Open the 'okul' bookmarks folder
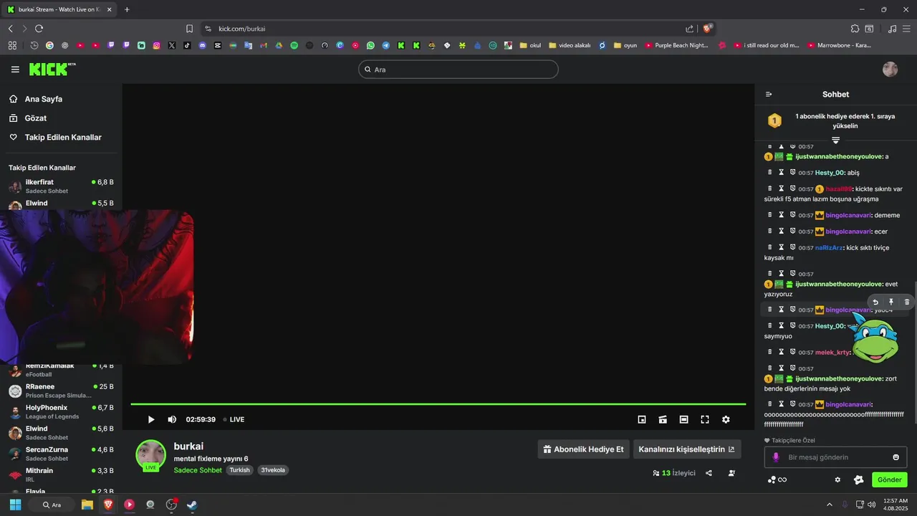The width and height of the screenshot is (917, 516). (530, 45)
